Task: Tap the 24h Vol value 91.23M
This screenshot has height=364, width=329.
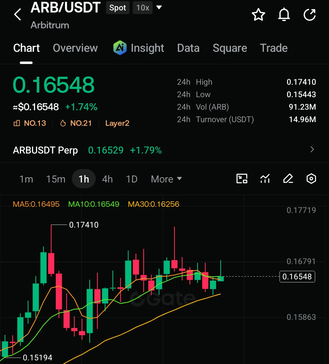Action: pyautogui.click(x=302, y=107)
